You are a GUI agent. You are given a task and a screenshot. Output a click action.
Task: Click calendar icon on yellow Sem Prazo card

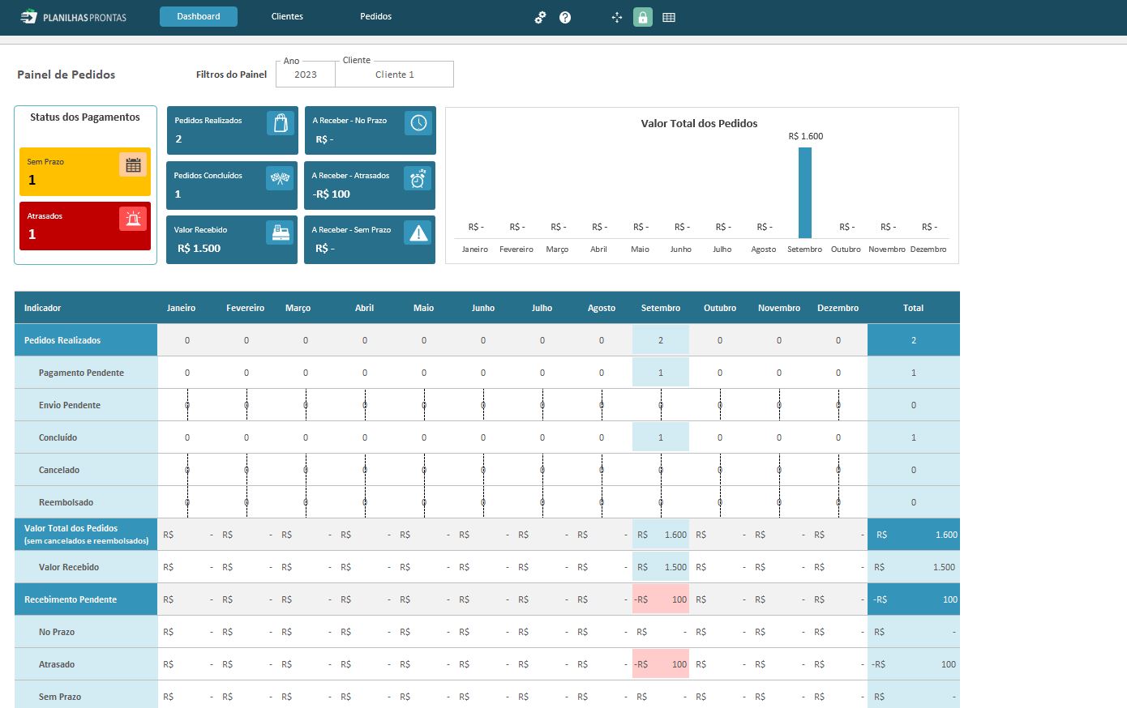(133, 164)
